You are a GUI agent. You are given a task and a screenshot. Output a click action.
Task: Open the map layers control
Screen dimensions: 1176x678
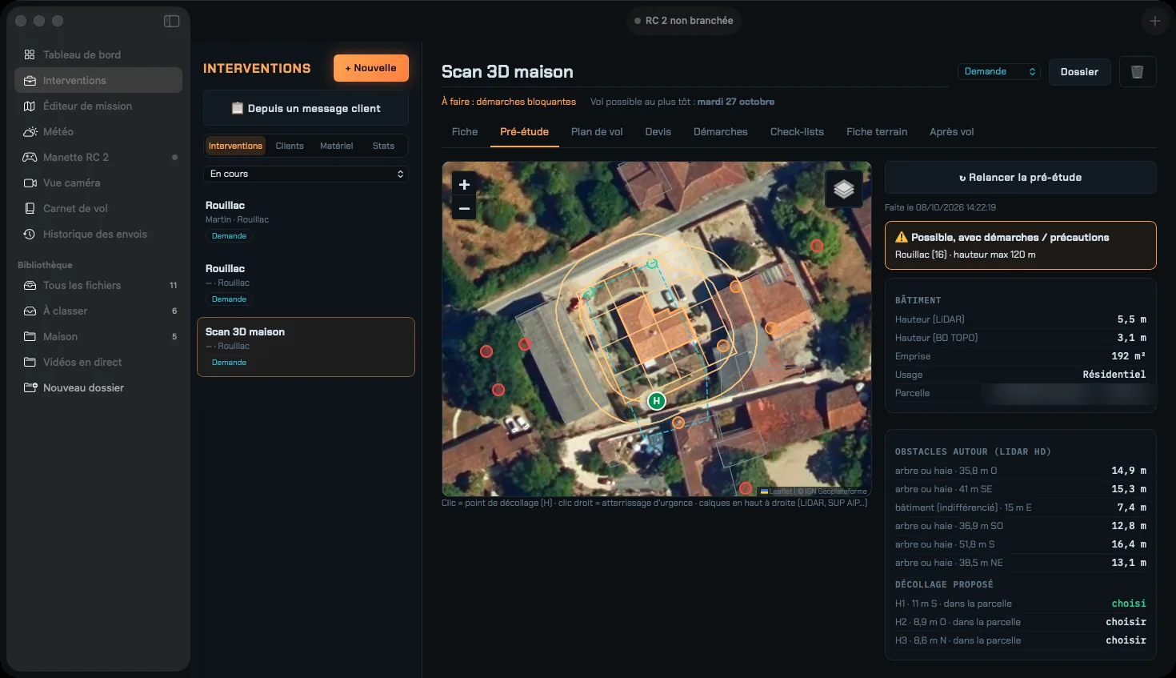pos(843,190)
